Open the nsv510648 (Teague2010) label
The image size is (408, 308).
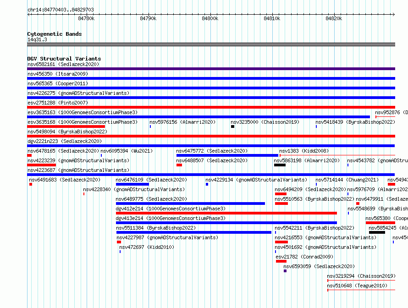tap(357, 286)
